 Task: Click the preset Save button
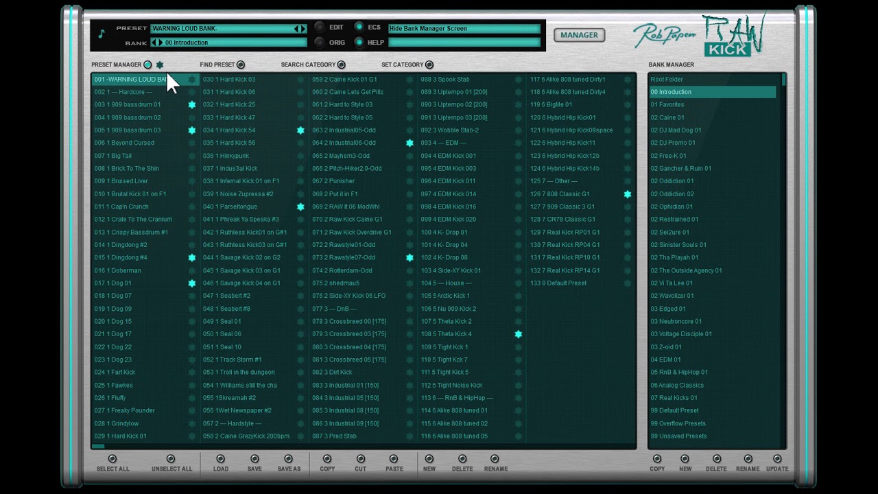(x=254, y=459)
